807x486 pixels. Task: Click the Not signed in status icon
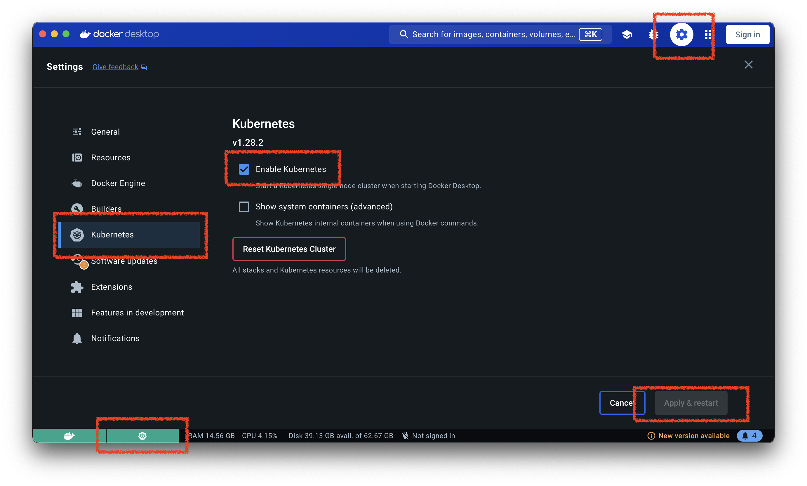tap(405, 435)
